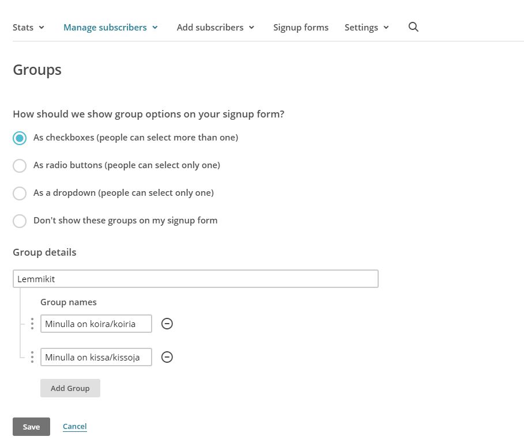Pick 'As a dropdown' display option
Image resolution: width=524 pixels, height=448 pixels.
(20, 193)
